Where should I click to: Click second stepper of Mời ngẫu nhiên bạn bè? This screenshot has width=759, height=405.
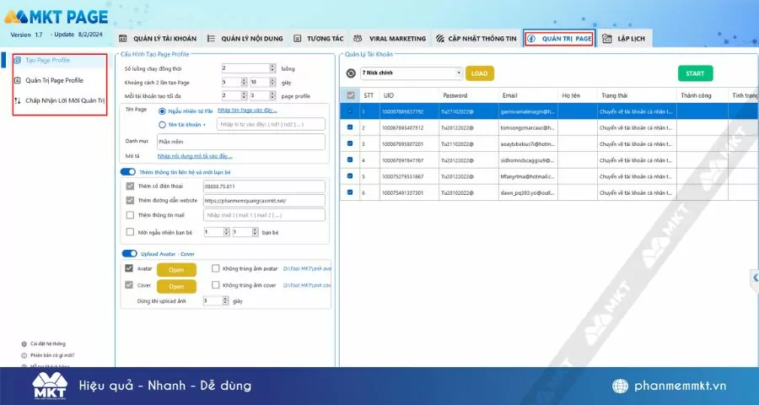pos(255,232)
